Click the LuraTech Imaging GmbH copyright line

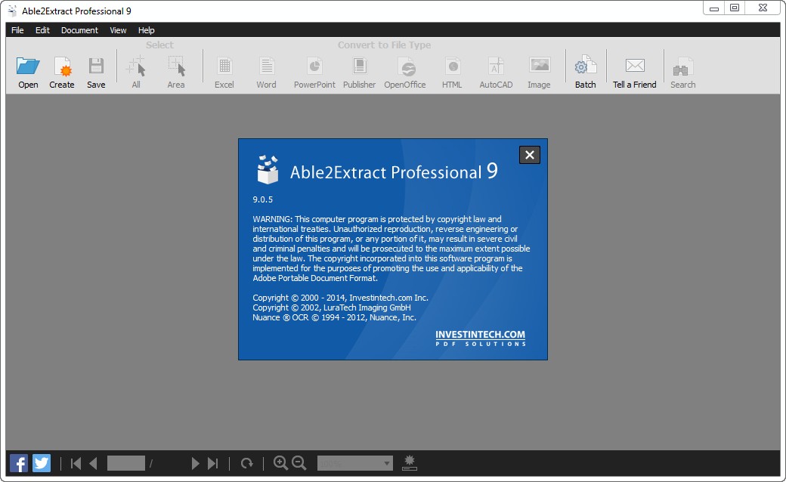click(332, 307)
